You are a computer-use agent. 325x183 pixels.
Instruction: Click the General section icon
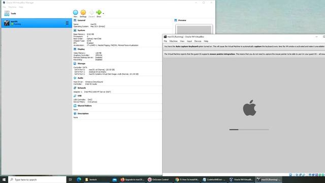tap(75, 20)
